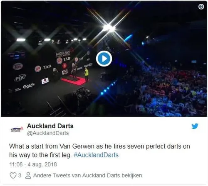Open the tweet timestamp 11:08 - 4 aug. 2018
The height and width of the screenshot is (186, 208).
tap(33, 164)
